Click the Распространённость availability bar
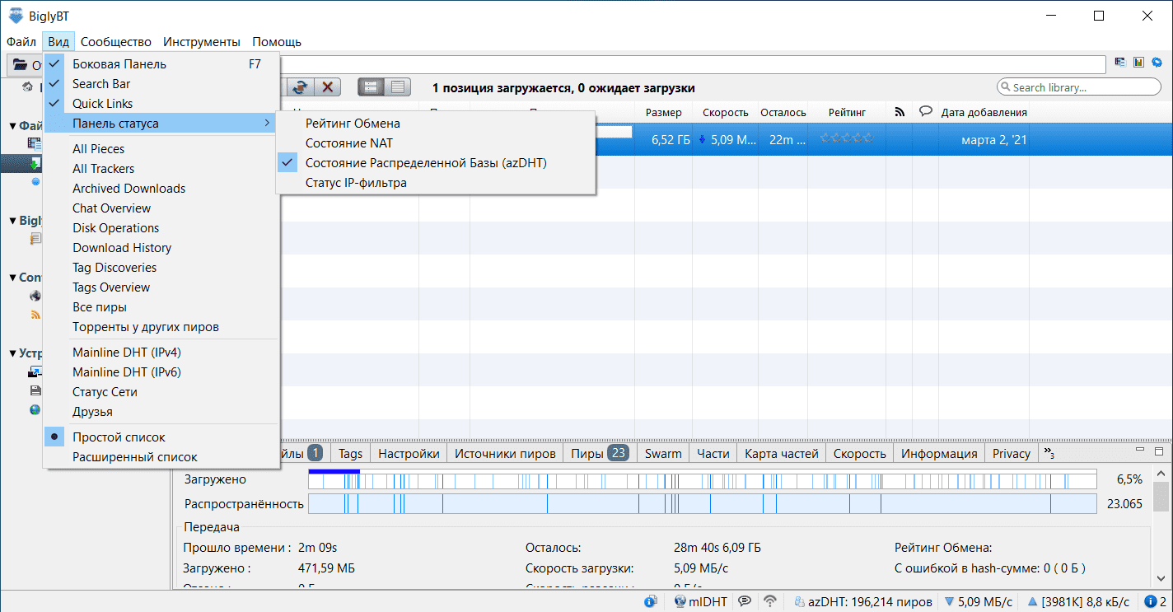Image resolution: width=1173 pixels, height=612 pixels. (702, 504)
